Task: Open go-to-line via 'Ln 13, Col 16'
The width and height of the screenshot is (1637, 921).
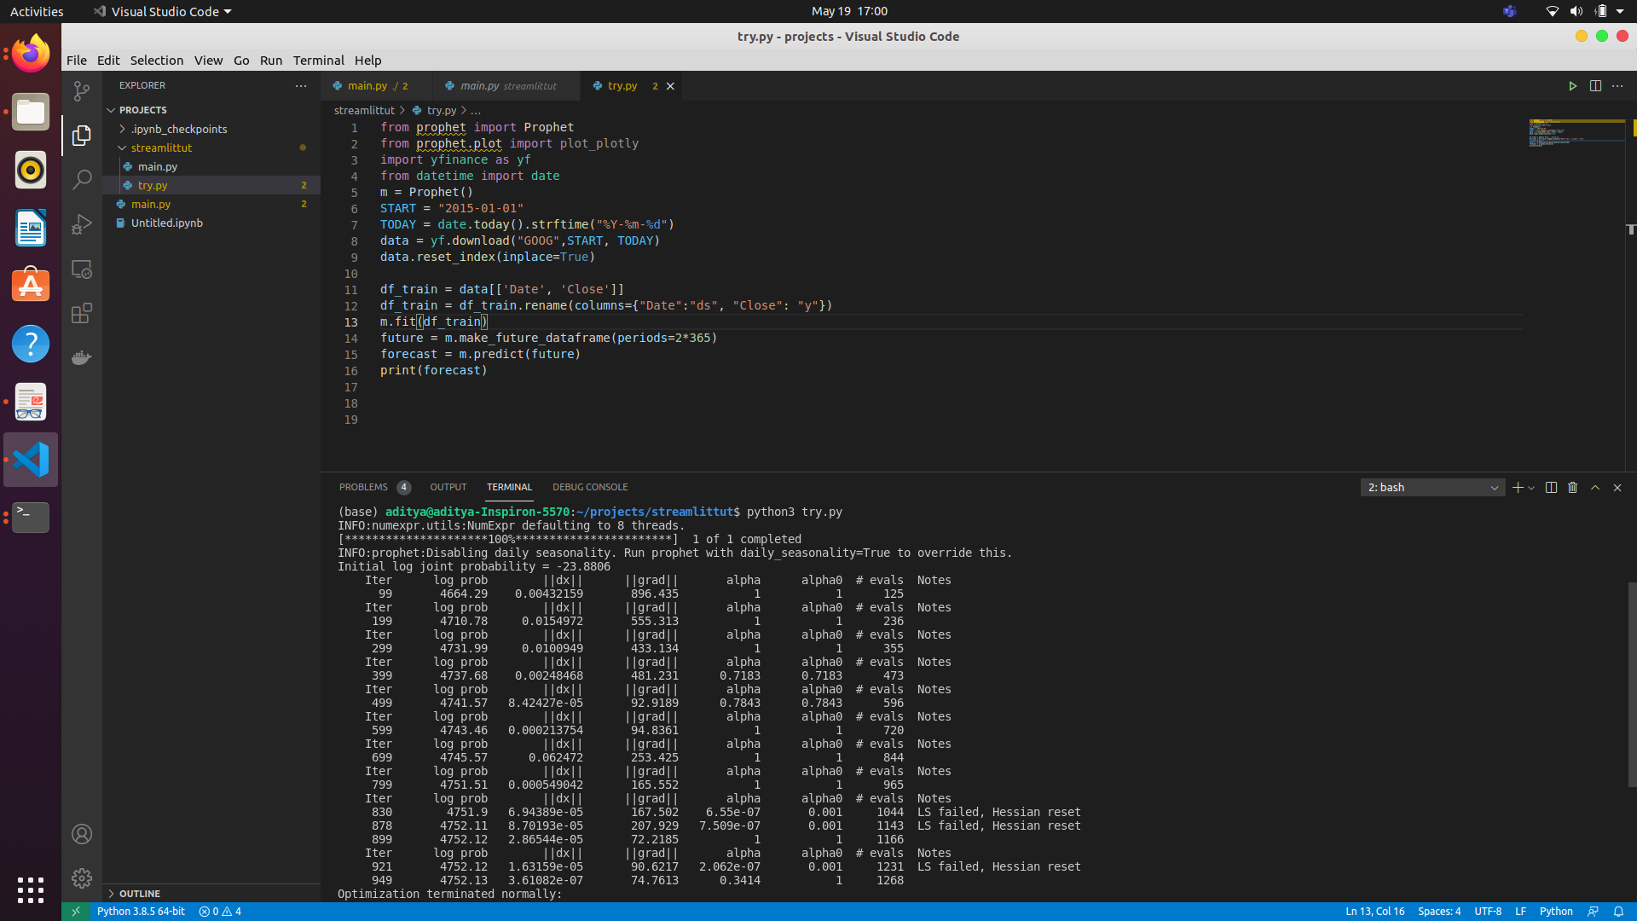Action: click(1374, 911)
